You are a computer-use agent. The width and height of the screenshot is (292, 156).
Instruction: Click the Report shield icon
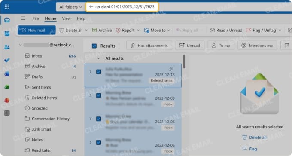pyautogui.click(x=118, y=30)
